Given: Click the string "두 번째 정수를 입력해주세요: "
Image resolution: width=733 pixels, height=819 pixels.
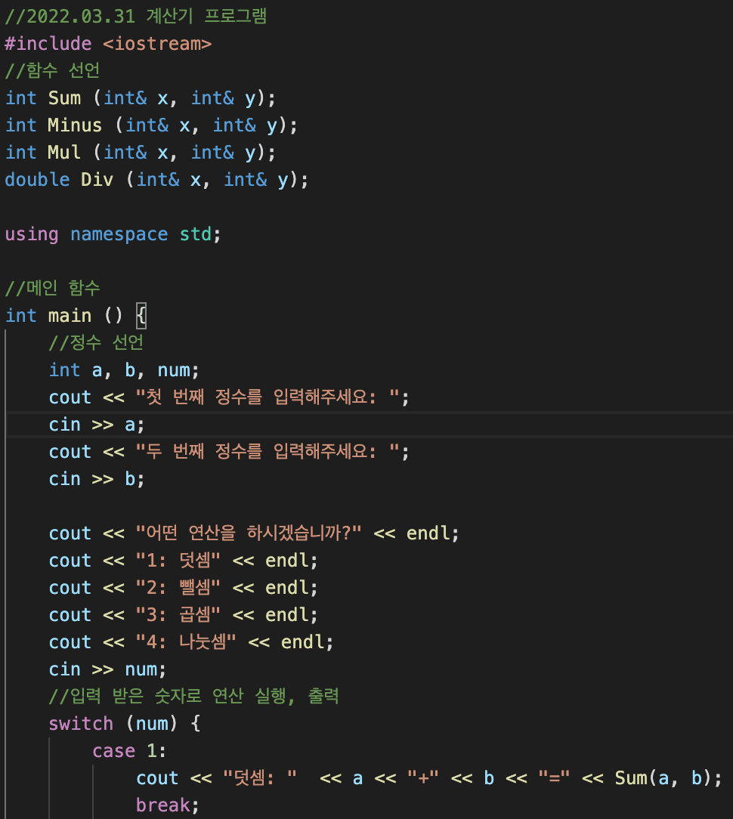Looking at the screenshot, I should 268,451.
